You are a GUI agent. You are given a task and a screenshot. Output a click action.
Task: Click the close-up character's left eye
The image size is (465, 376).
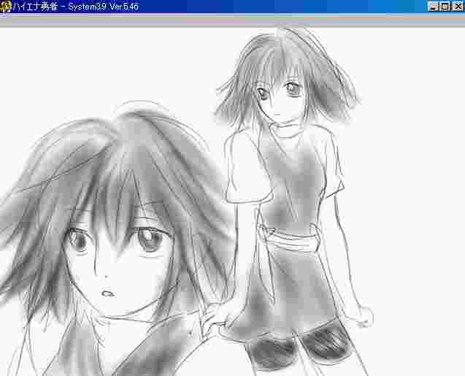pyautogui.click(x=77, y=242)
